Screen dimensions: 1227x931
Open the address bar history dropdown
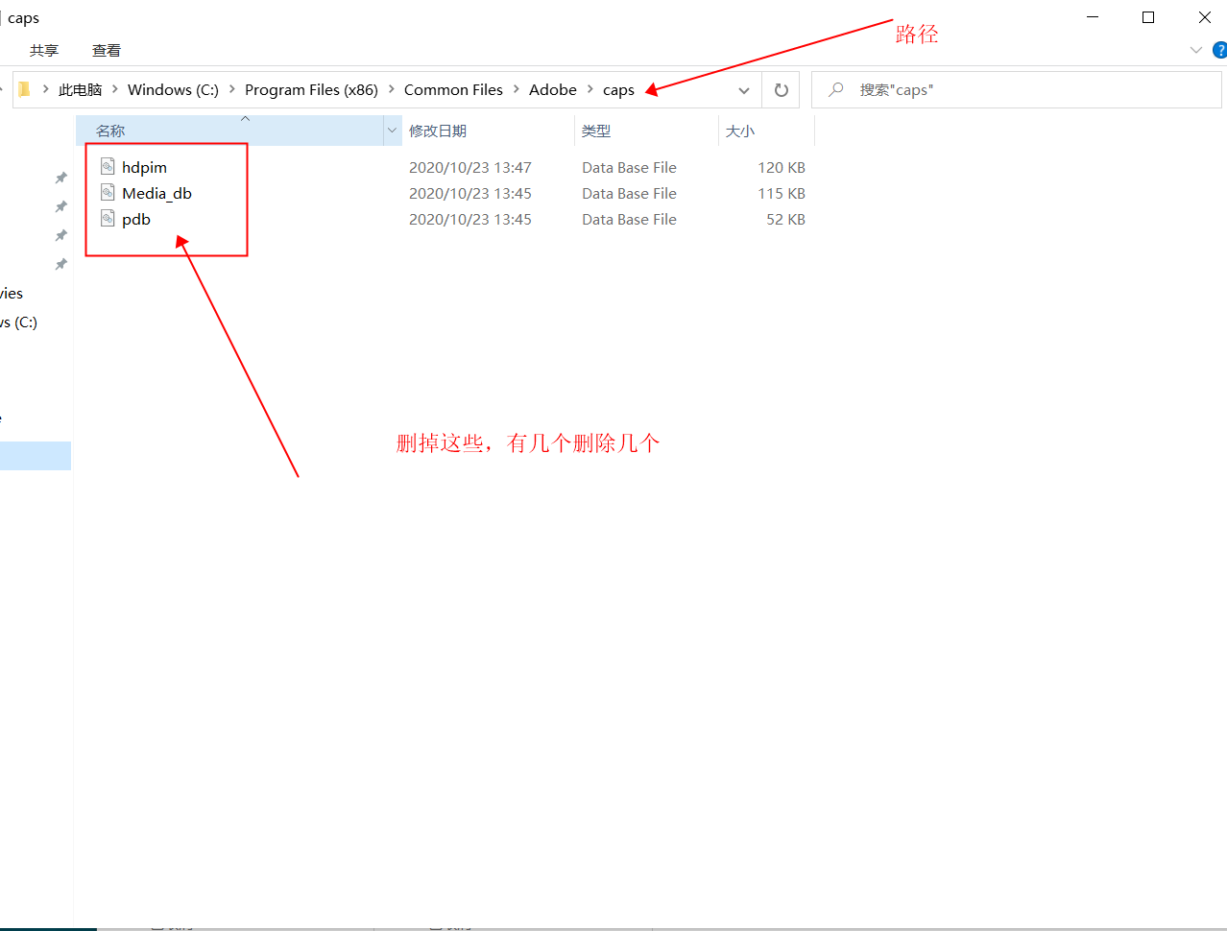[x=743, y=90]
